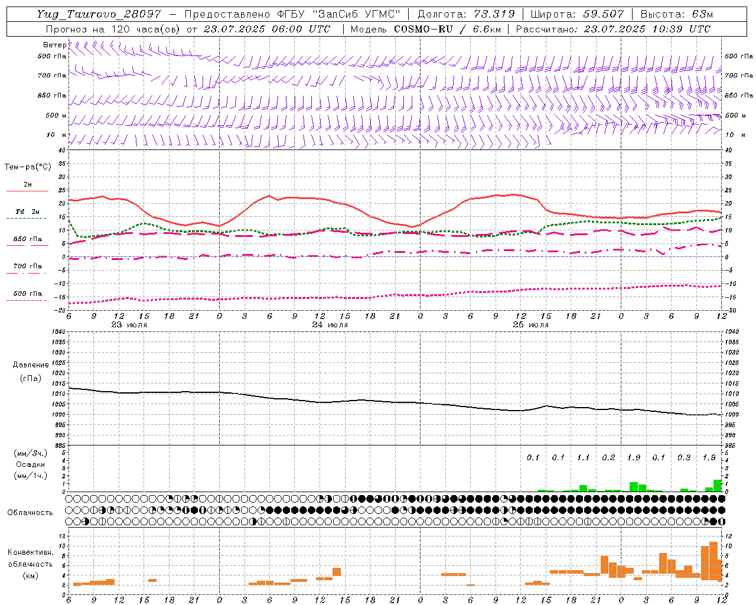Click the Осадки precipitation label
This screenshot has width=756, height=605.
30,464
